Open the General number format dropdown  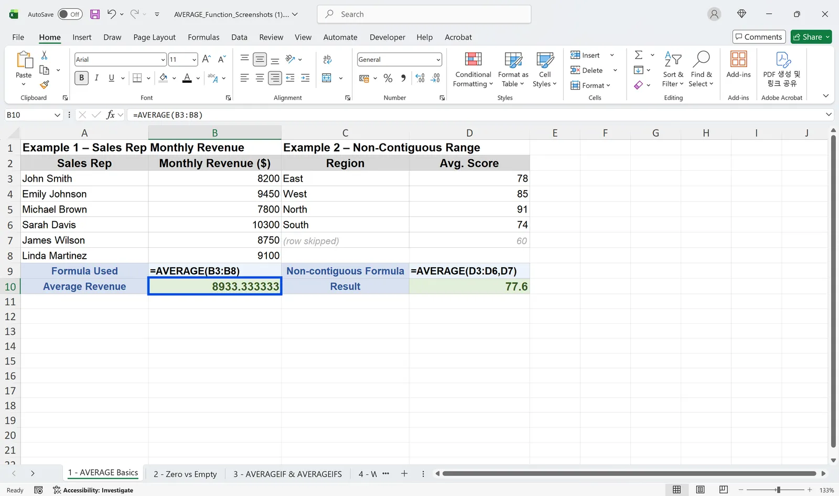pos(438,60)
